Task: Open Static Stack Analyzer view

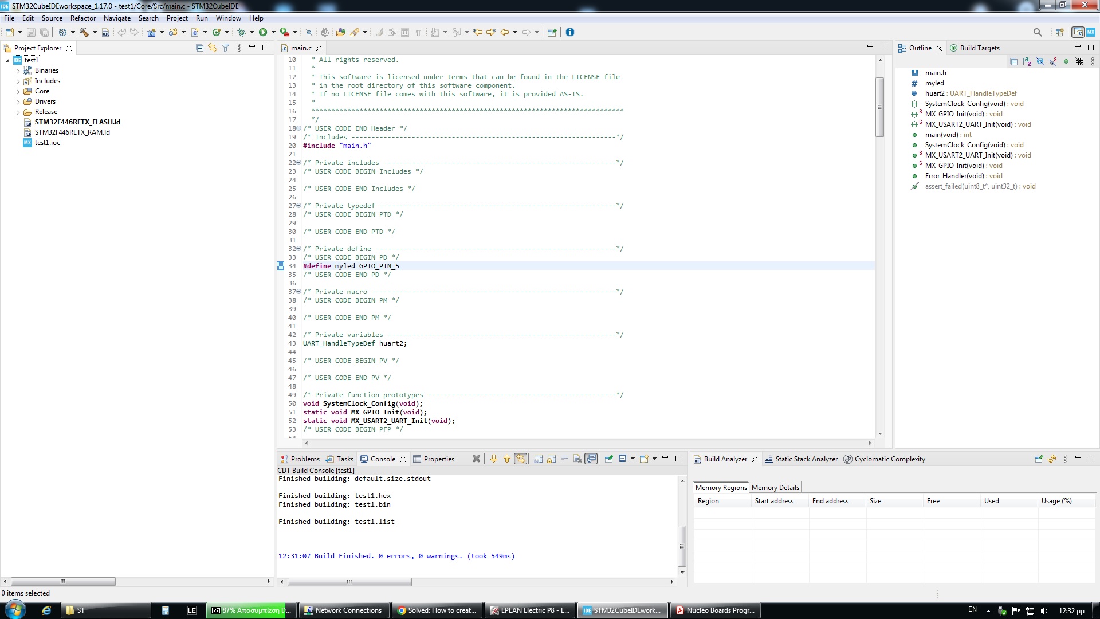Action: click(806, 459)
